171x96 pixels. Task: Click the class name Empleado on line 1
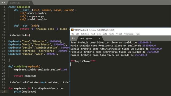pyautogui.click(x=23, y=7)
